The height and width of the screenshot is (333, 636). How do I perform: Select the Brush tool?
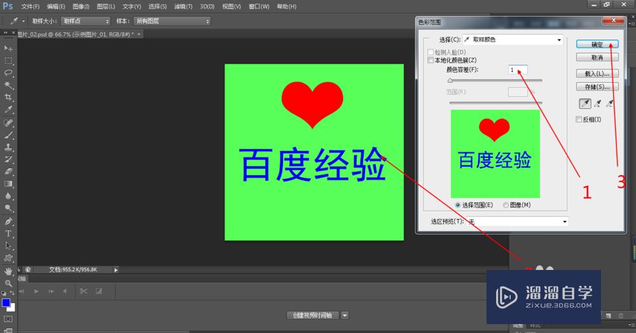(8, 135)
